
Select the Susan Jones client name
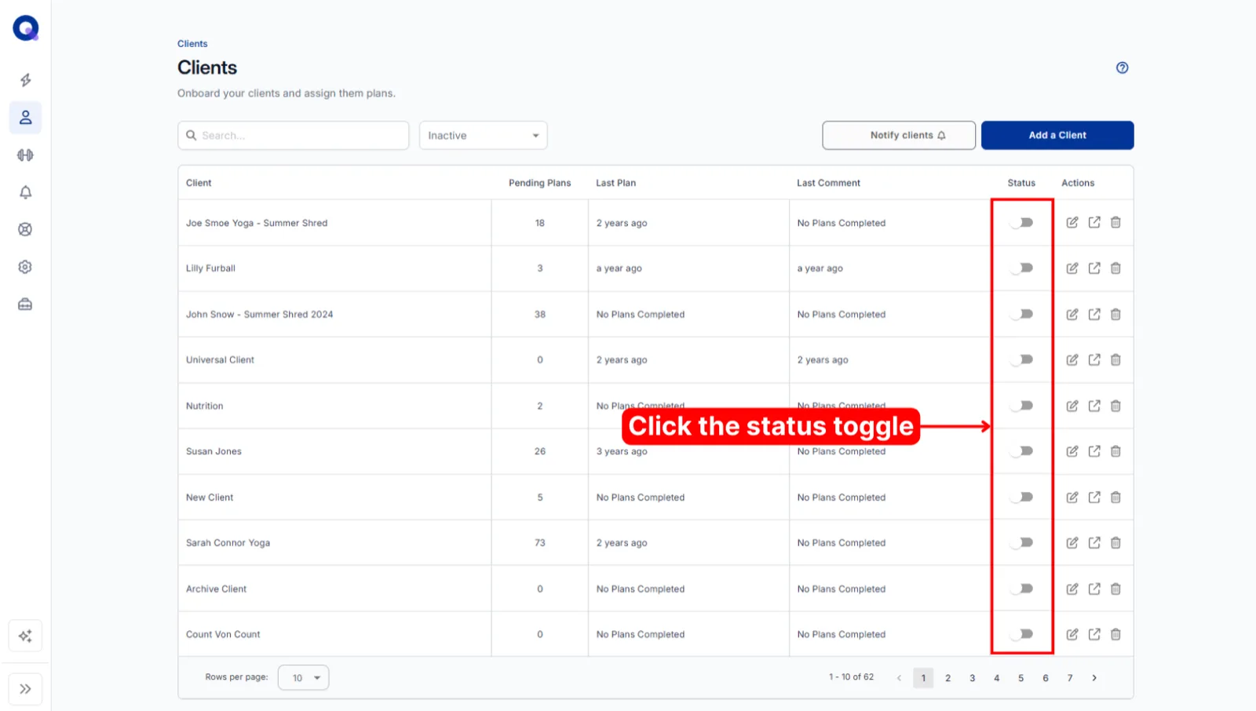tap(214, 451)
